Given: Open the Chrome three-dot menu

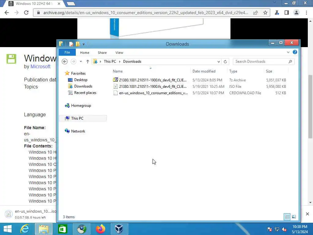Looking at the screenshot, I should point(306,13).
